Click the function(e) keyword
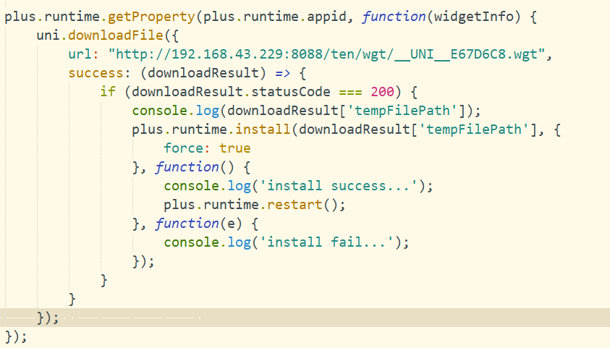 click(x=187, y=224)
